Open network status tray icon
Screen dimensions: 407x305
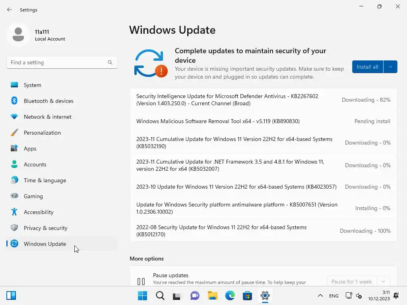(x=349, y=295)
